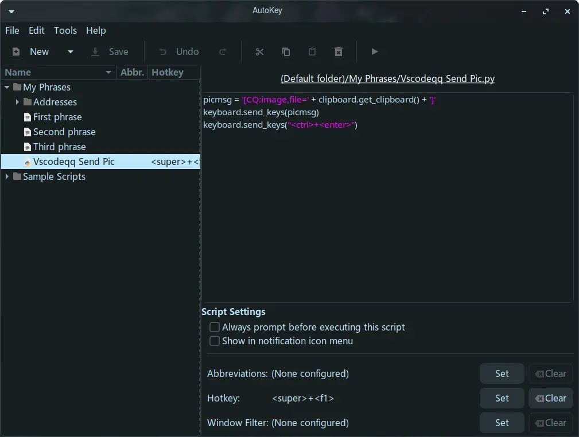
Task: Click the Redo arrow icon
Action: click(x=223, y=52)
